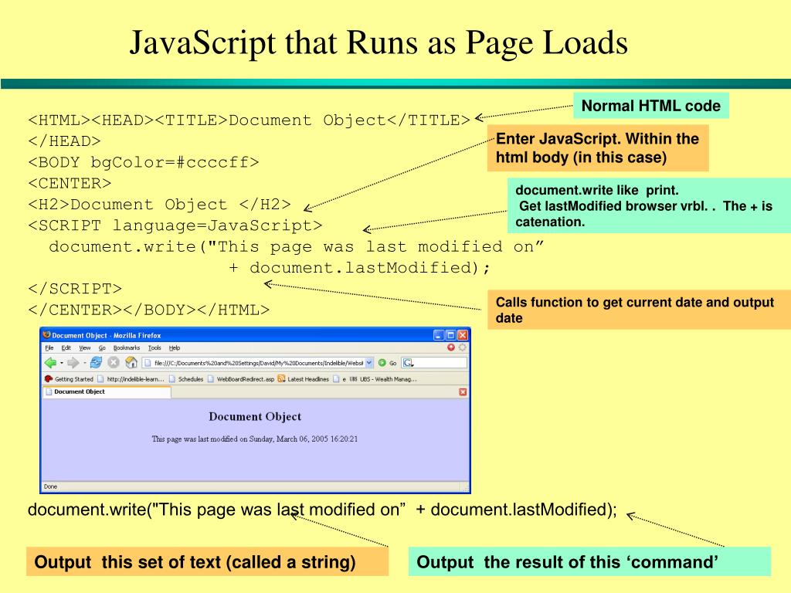The image size is (791, 593).
Task: Open the Go menu in the menu bar
Action: 102,348
